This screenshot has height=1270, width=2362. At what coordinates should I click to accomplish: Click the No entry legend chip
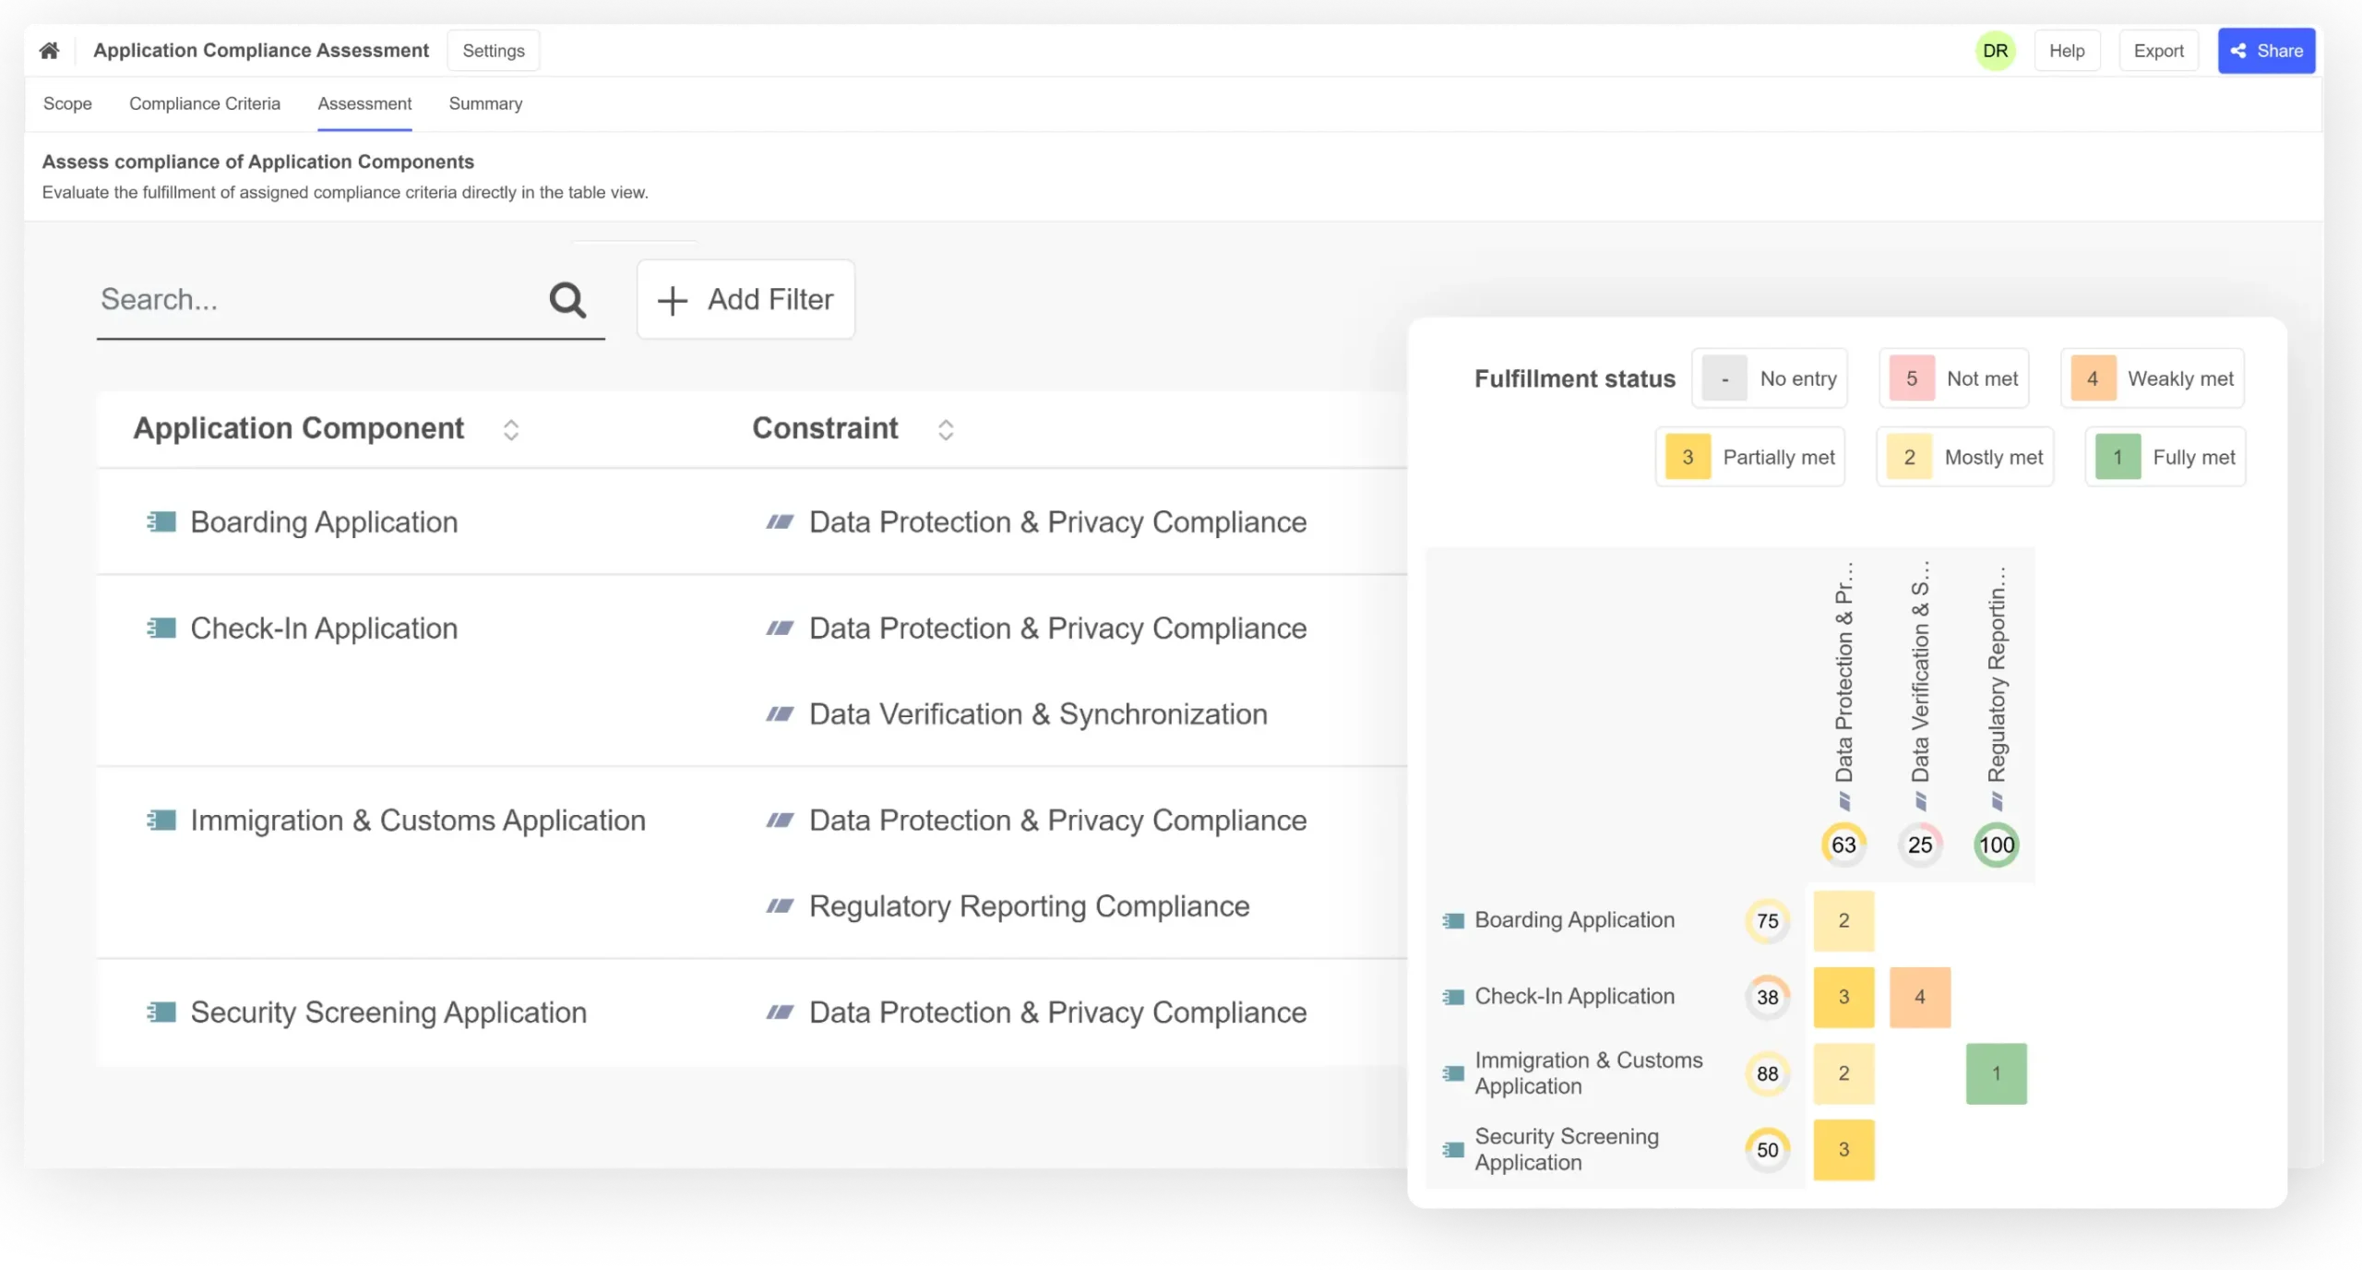click(x=1770, y=378)
